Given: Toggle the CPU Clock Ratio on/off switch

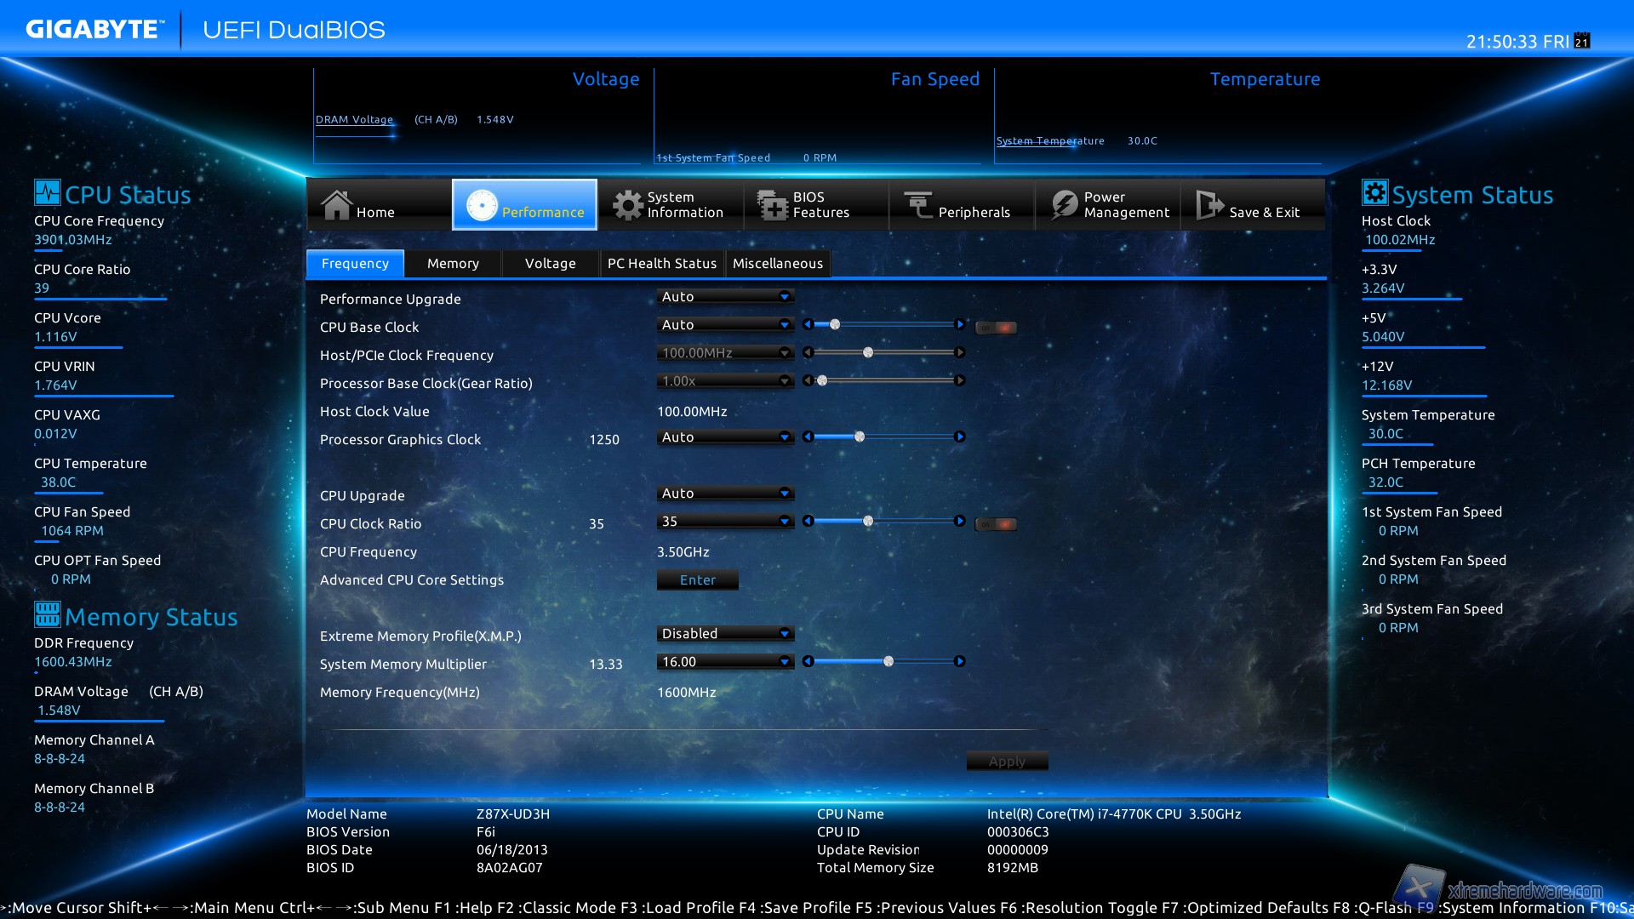Looking at the screenshot, I should [996, 524].
